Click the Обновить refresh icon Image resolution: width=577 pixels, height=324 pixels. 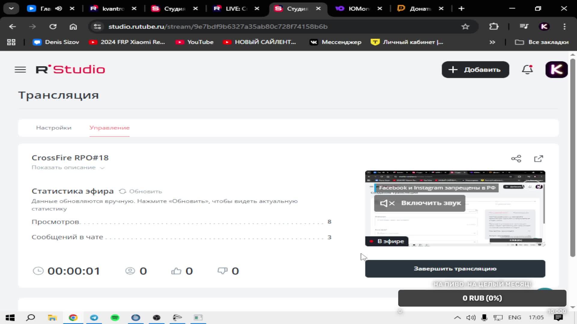(x=122, y=191)
